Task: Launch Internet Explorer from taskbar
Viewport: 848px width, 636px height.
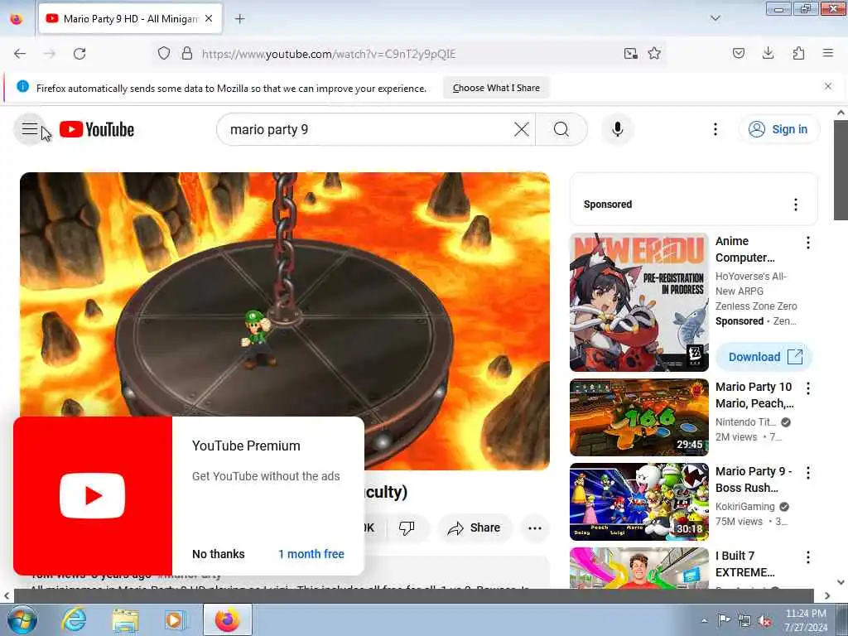Action: click(x=74, y=619)
